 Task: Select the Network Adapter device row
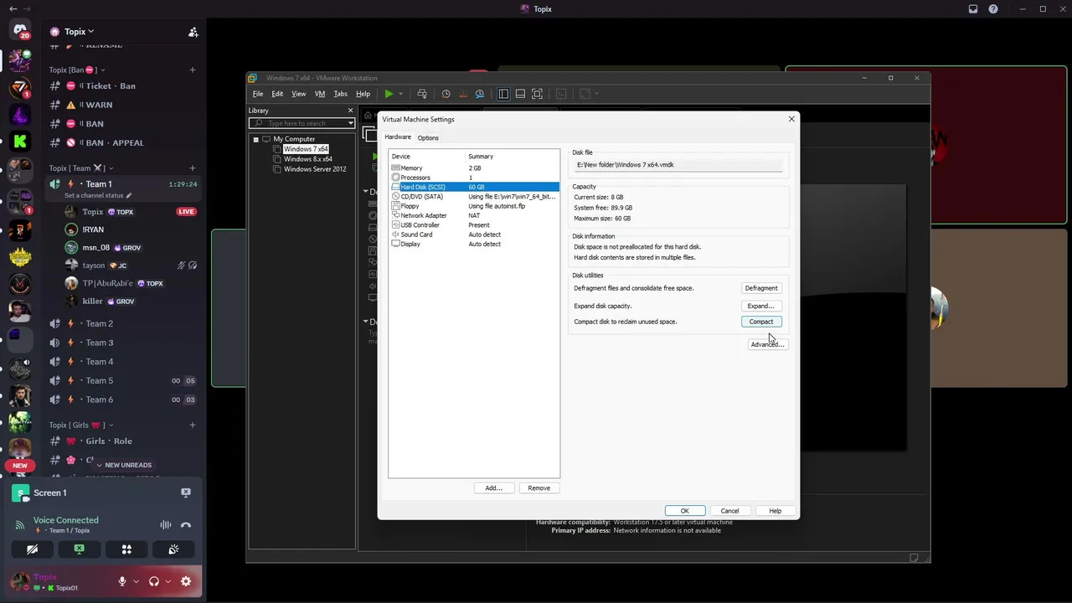(474, 215)
